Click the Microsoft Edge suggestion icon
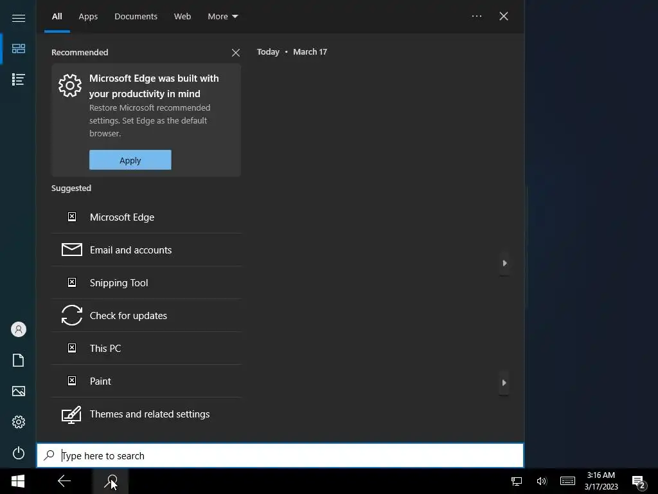 coord(72,217)
